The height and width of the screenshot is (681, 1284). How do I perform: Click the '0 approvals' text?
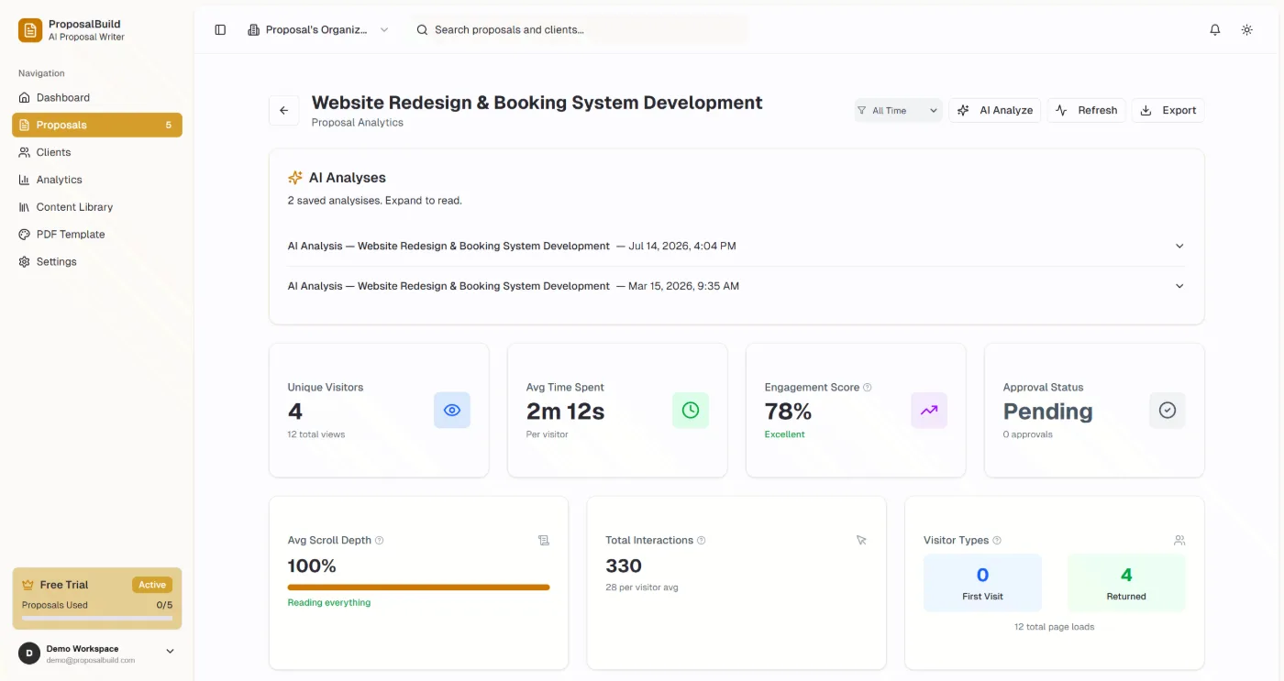[1028, 434]
